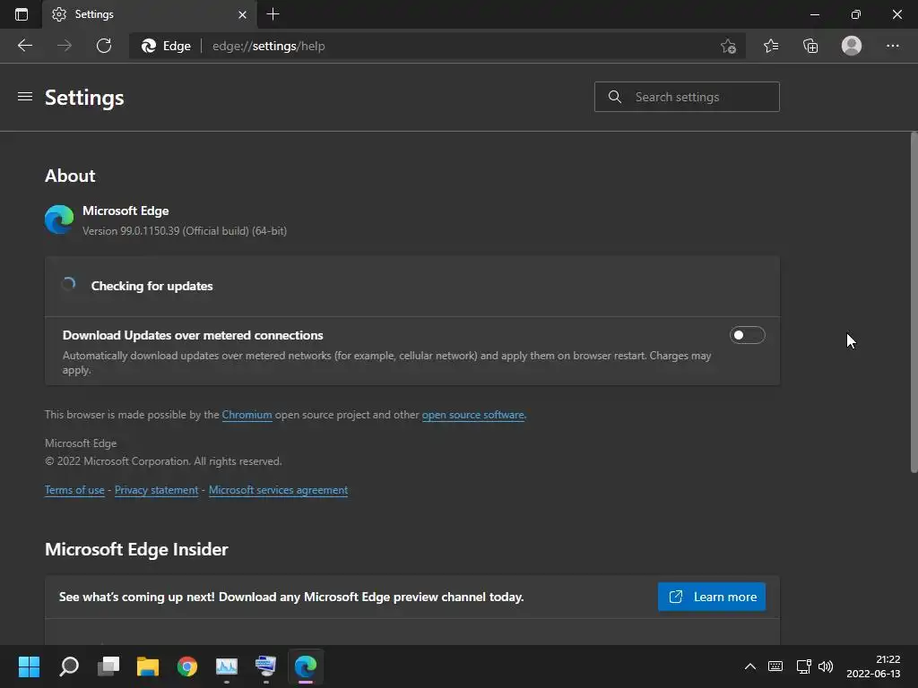This screenshot has height=688, width=918.
Task: Launch File Explorer from the taskbar
Action: click(148, 666)
